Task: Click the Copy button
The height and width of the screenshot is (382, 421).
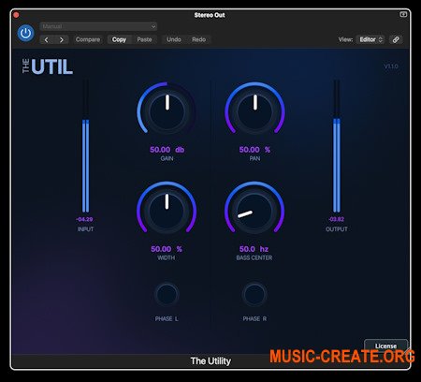Action: click(x=119, y=39)
